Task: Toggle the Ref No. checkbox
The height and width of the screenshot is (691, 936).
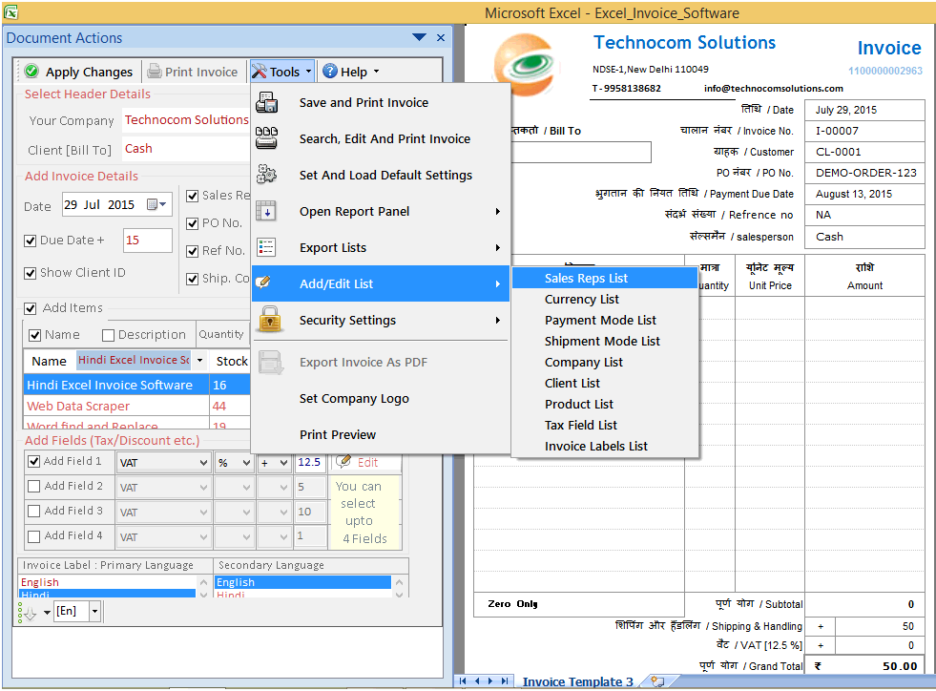Action: tap(192, 251)
